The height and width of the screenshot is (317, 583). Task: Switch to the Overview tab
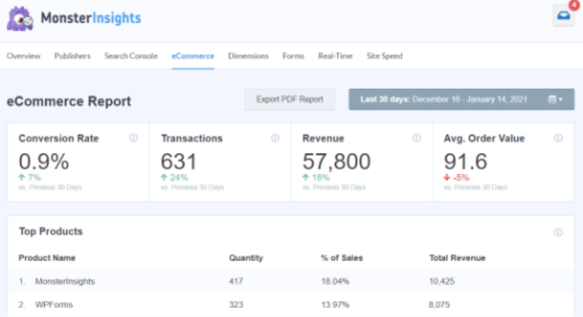click(24, 56)
